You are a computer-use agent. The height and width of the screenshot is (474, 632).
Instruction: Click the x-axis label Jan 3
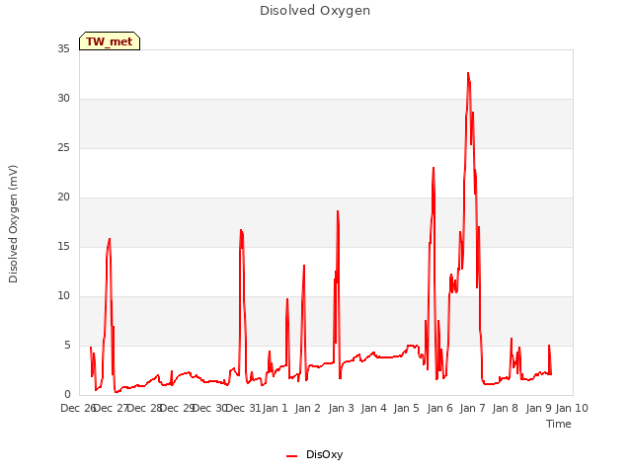click(341, 408)
